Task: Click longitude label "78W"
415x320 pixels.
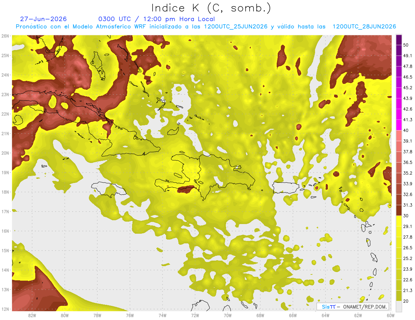Action: [97, 315]
